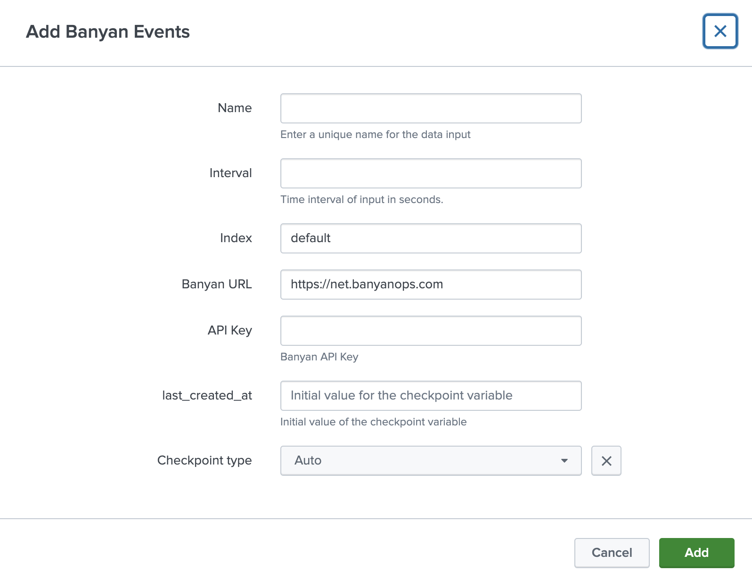Click the last_created_at checkpoint field
Image resolution: width=752 pixels, height=587 pixels.
click(431, 396)
